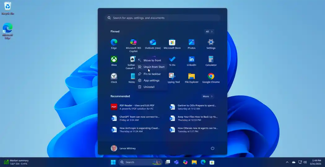Image resolution: width=325 pixels, height=167 pixels.
Task: Open the pinned Edge app in Start
Action: 114,44
